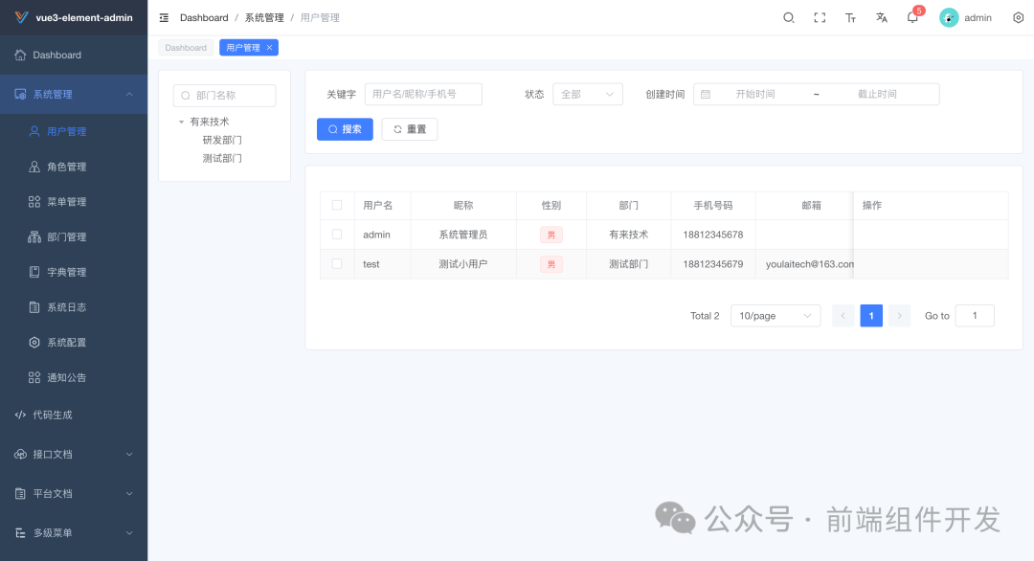Open the global search magnifier icon
This screenshot has height=561, width=1034.
click(x=788, y=17)
